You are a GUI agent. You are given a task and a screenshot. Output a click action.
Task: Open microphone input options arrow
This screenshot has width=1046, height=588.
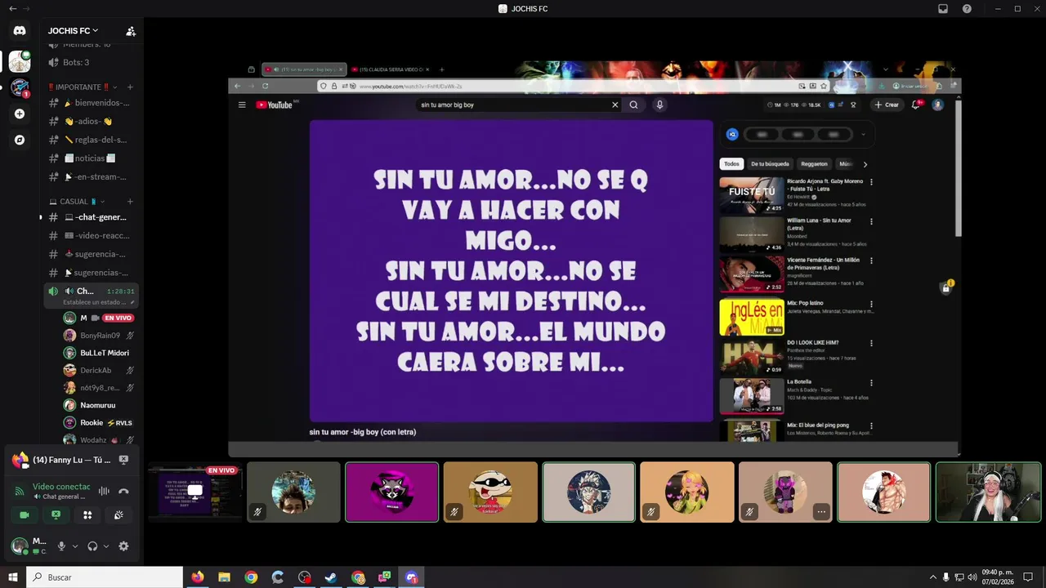tap(75, 546)
